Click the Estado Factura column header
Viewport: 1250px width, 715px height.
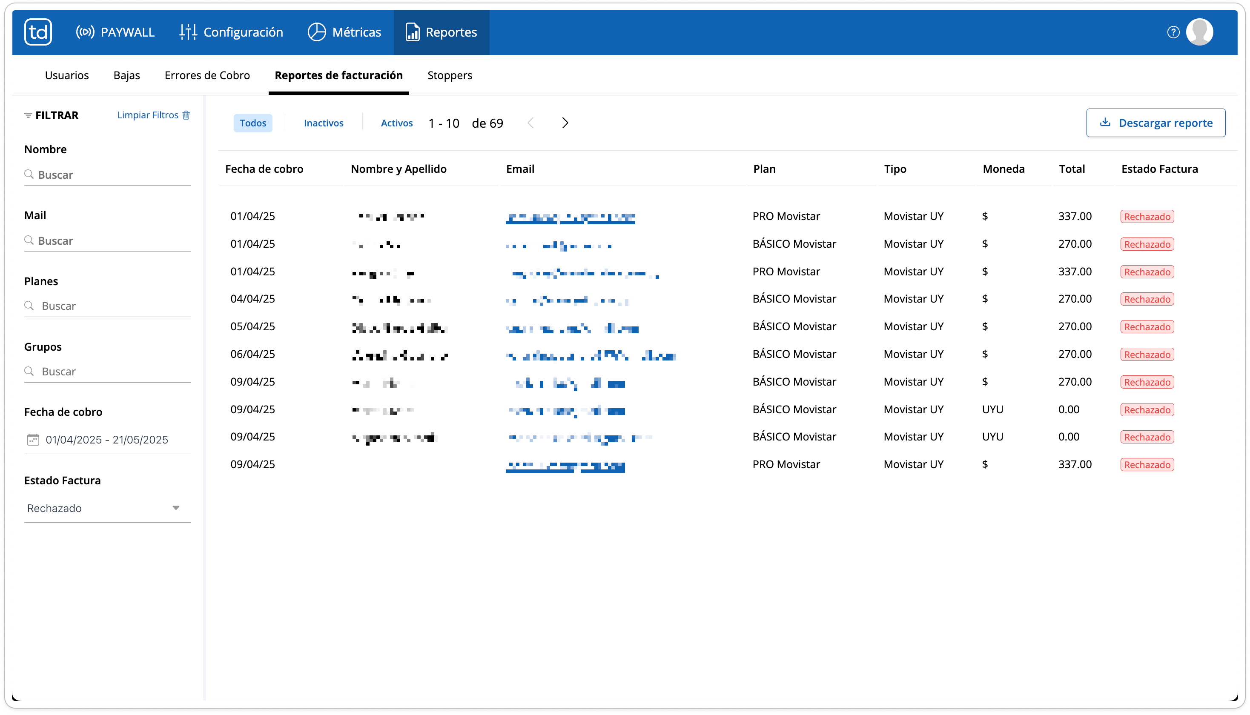pyautogui.click(x=1159, y=169)
